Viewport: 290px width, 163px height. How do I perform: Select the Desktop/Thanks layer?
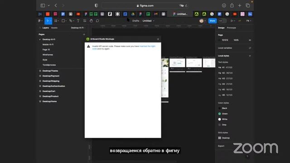coord(50,71)
